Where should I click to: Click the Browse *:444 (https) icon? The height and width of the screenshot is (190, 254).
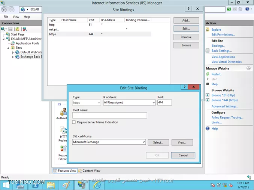pyautogui.click(x=208, y=100)
